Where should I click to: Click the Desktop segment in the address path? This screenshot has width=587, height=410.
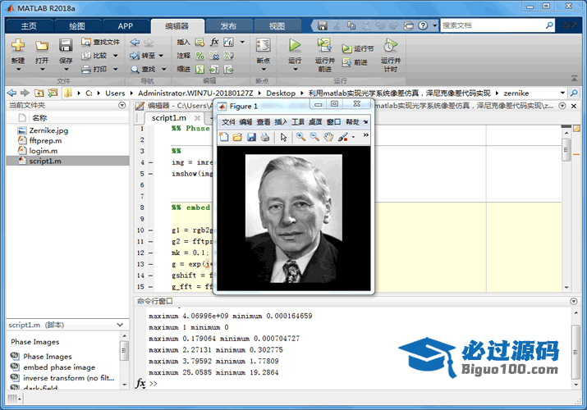tap(281, 93)
